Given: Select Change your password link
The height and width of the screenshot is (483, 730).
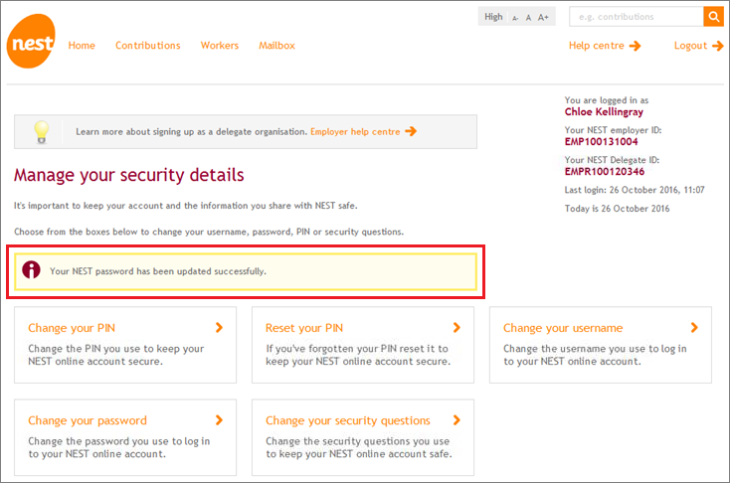Looking at the screenshot, I should pyautogui.click(x=88, y=420).
